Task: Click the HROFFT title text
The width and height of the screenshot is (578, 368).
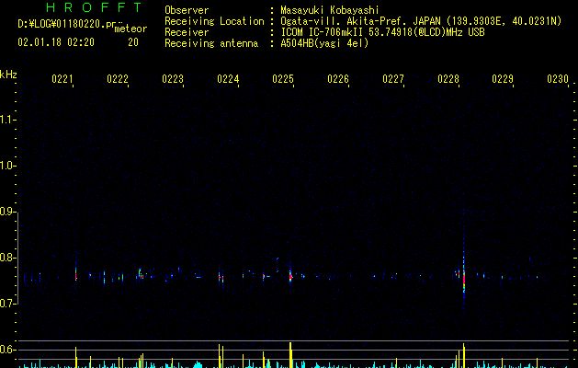Action: tap(95, 7)
